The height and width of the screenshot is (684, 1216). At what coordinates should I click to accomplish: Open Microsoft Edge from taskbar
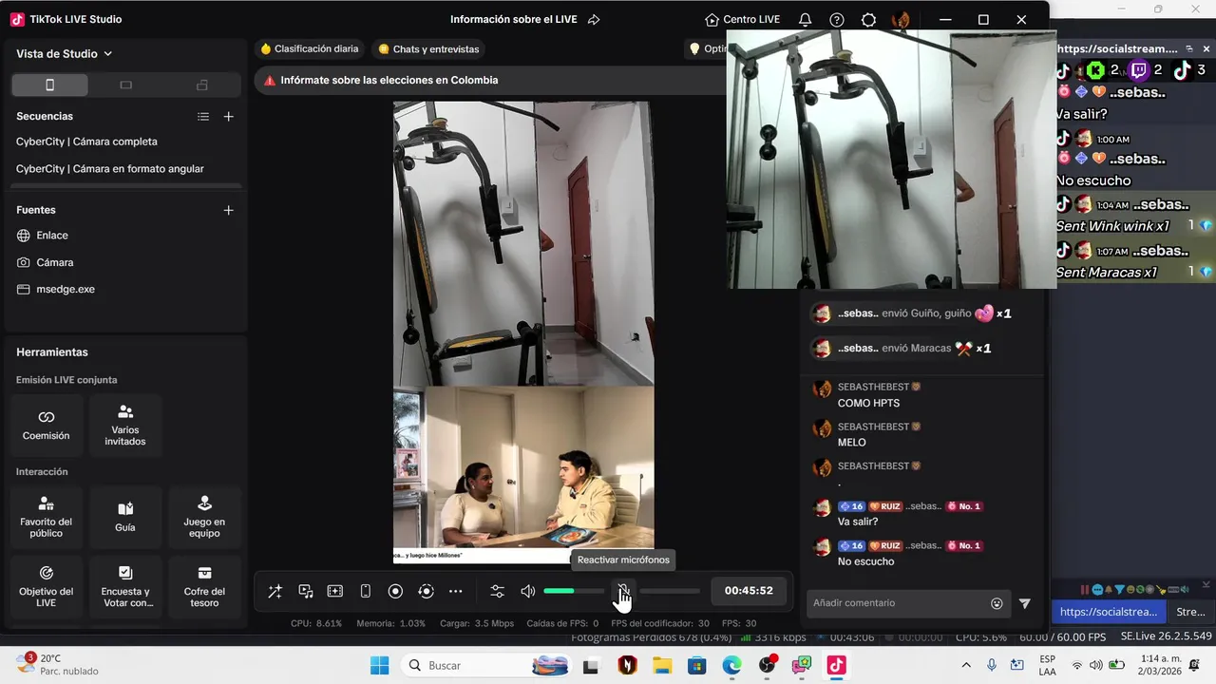[731, 665]
